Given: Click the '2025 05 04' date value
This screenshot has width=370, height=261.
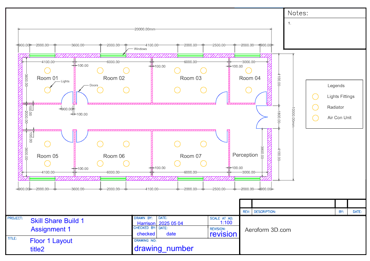Looking at the screenshot, I should [x=171, y=223].
